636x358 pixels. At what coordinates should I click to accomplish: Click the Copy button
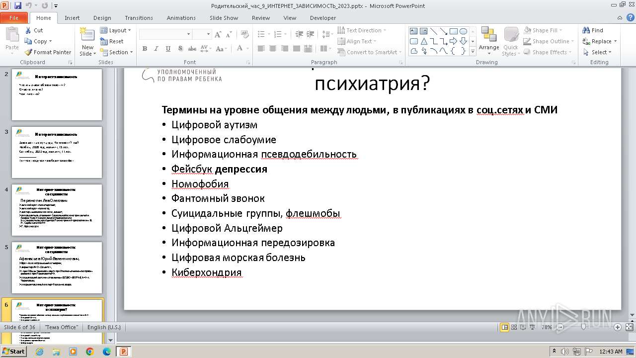click(x=38, y=41)
